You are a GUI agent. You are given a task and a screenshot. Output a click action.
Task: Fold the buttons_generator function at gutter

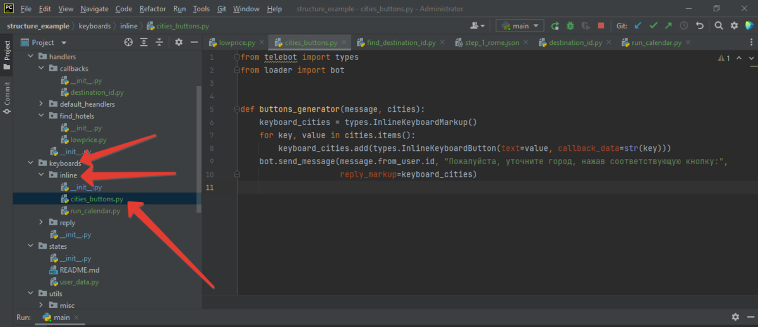tap(237, 109)
